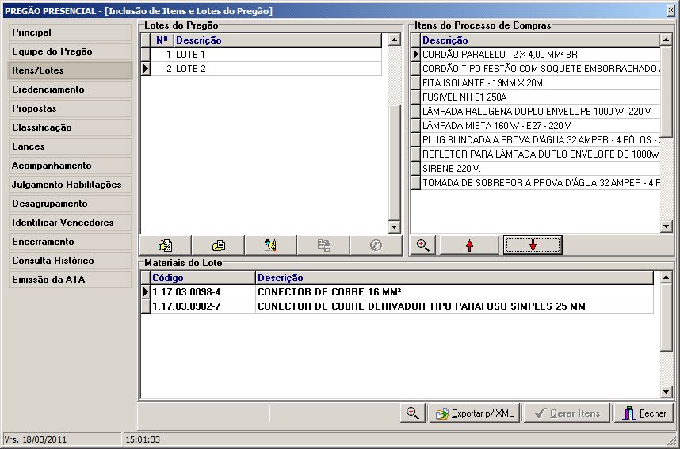Click code cell 1.17.03.0902-7

click(x=203, y=306)
